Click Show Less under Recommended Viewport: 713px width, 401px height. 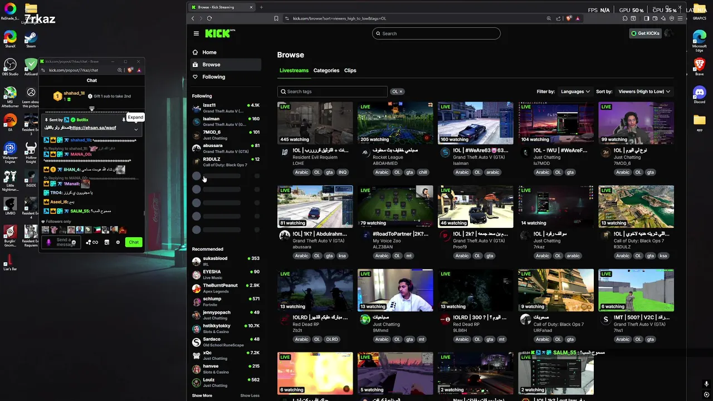[250, 395]
